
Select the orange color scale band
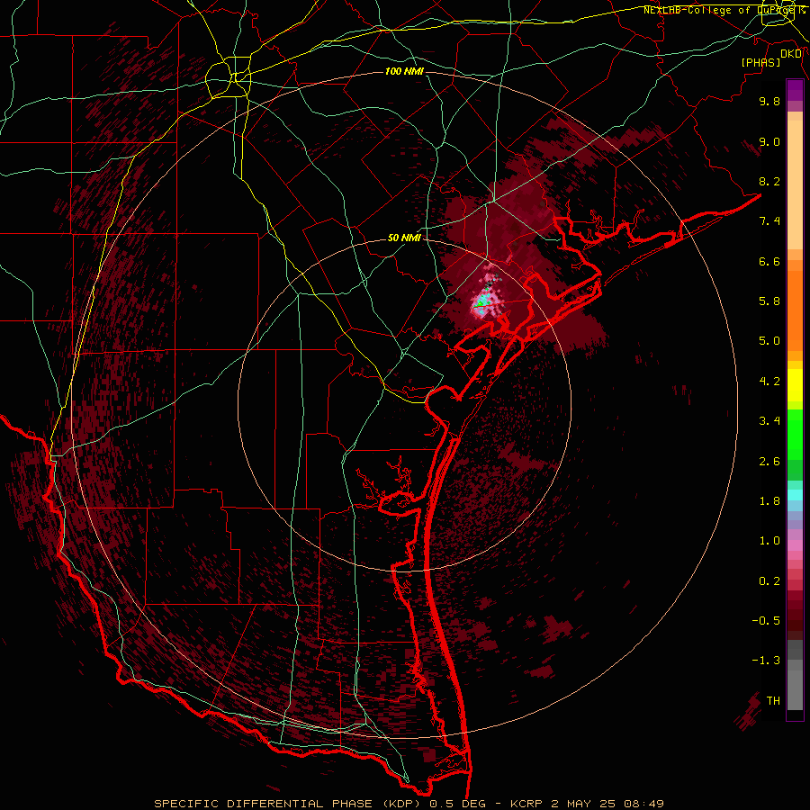tap(795, 311)
